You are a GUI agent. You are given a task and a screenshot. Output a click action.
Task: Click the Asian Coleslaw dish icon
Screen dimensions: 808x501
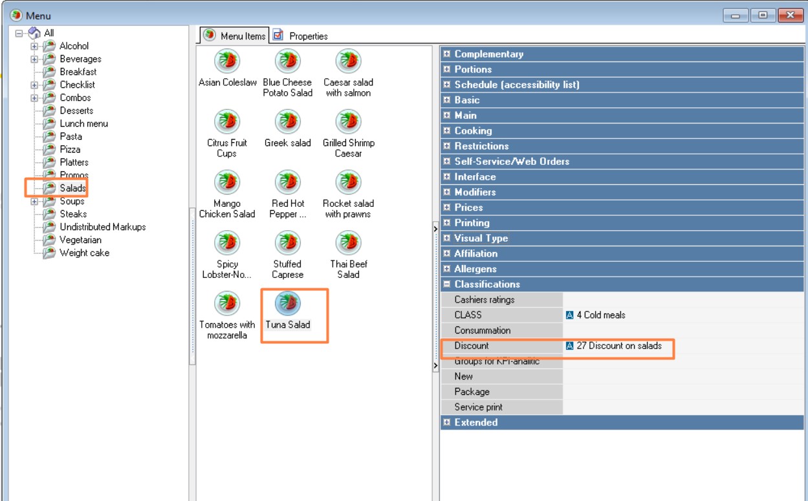[x=227, y=61]
